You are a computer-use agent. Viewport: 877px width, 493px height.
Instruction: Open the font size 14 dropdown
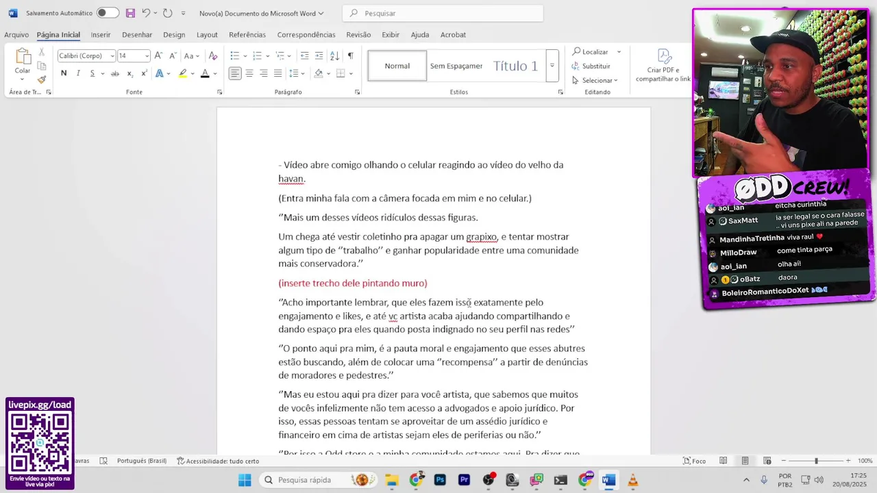[147, 56]
